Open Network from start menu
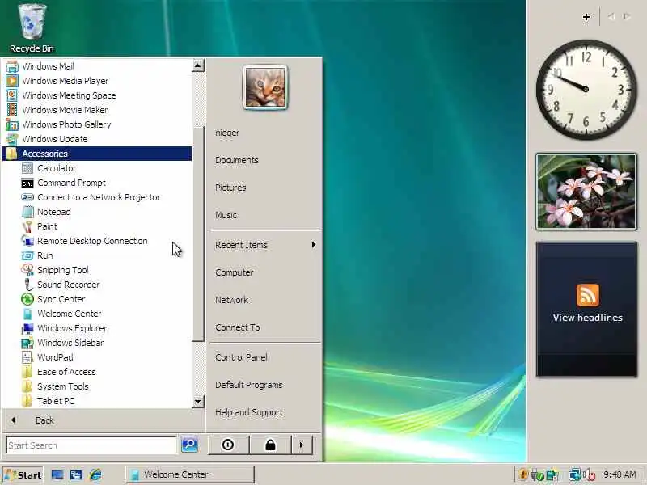Image resolution: width=647 pixels, height=485 pixels. (231, 300)
